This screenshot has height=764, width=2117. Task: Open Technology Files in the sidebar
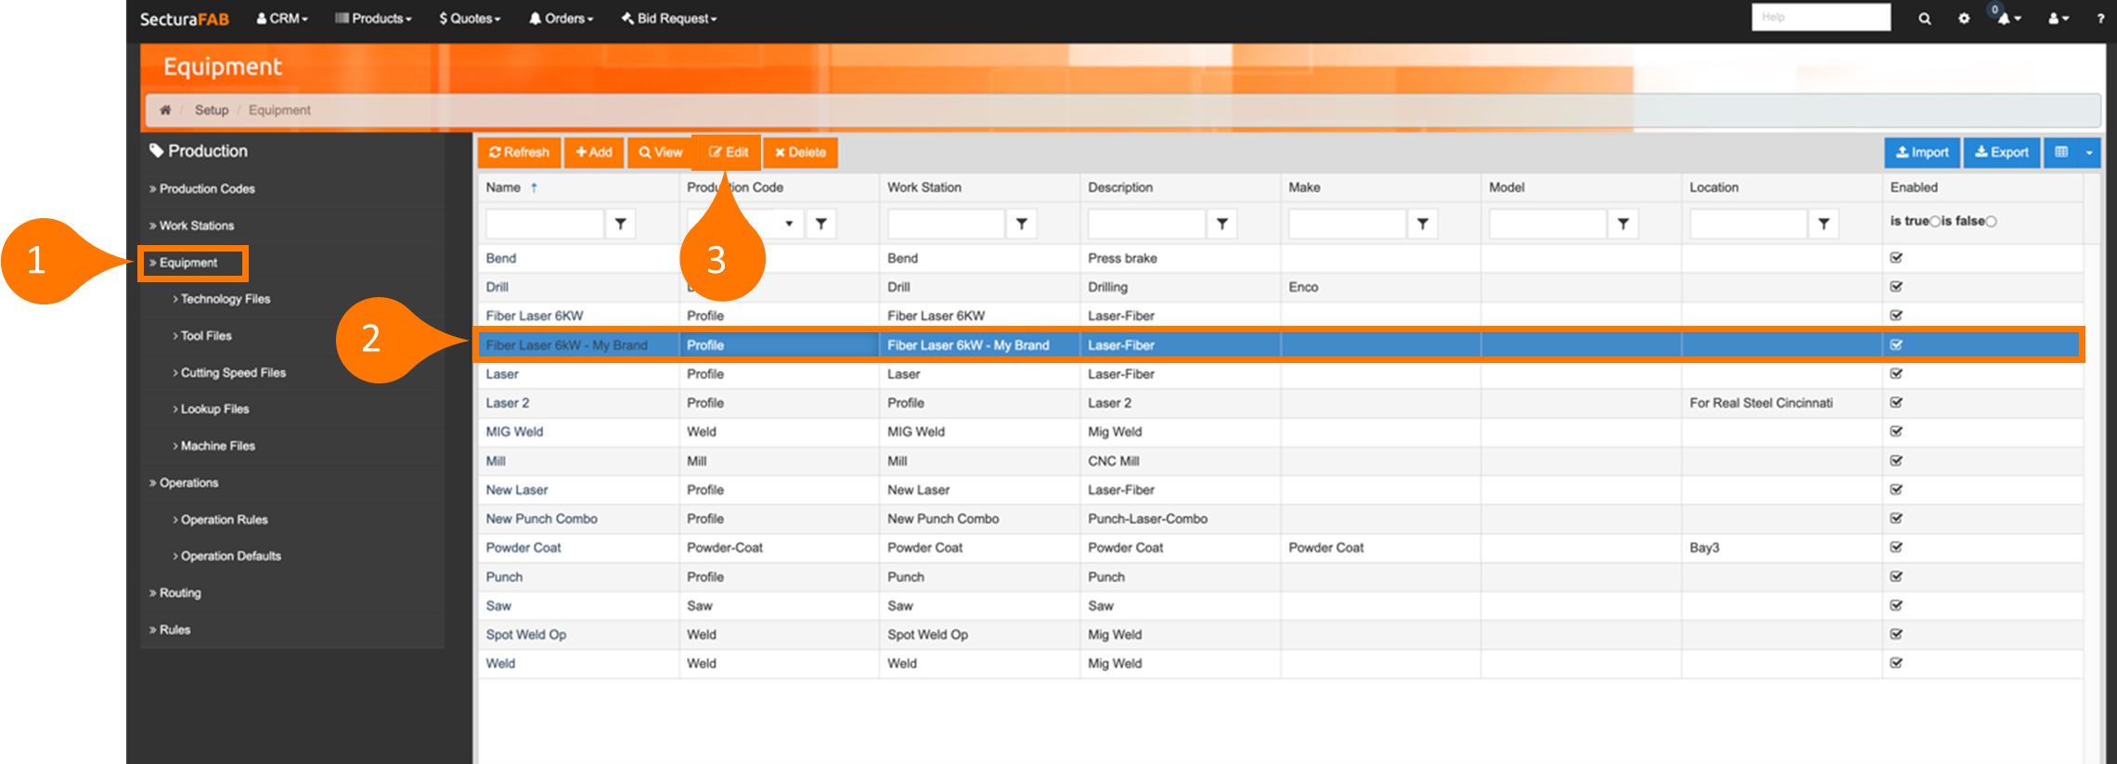click(225, 299)
